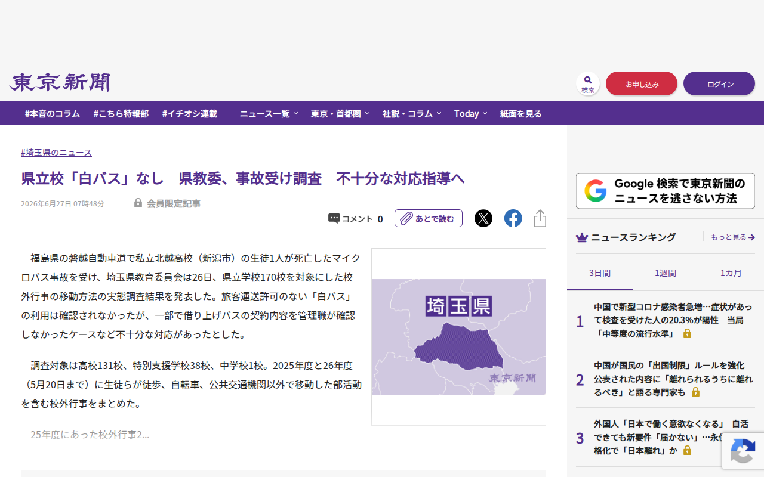
Task: Click the お申し込み subscribe button
Action: point(642,83)
